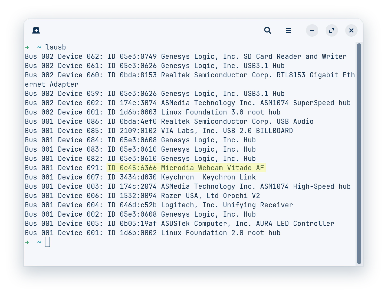Open the terminal search
The width and height of the screenshot is (387, 295).
click(x=268, y=30)
